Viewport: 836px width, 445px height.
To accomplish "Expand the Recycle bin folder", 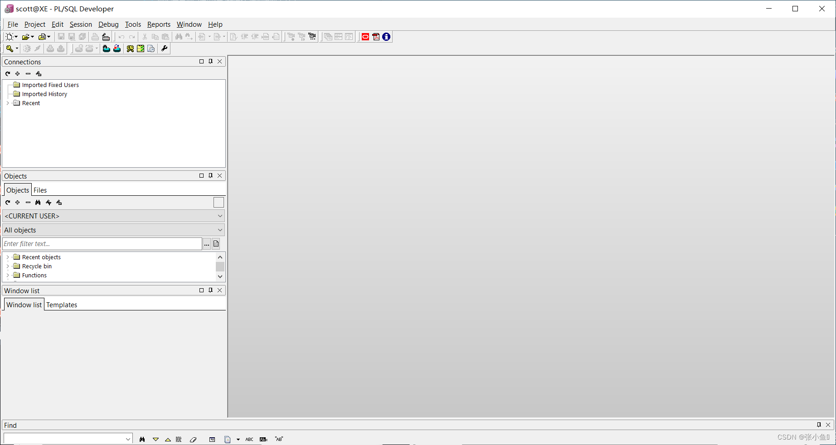I will 8,266.
